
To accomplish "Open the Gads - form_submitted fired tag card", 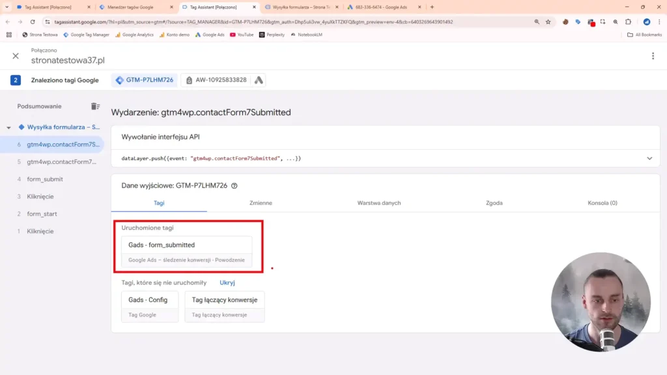I will click(187, 252).
